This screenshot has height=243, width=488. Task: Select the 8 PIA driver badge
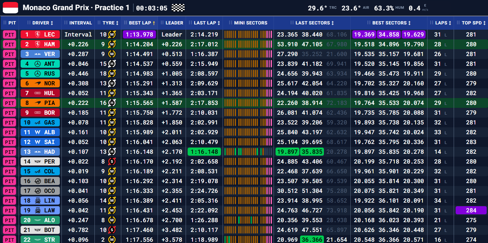tap(40, 103)
